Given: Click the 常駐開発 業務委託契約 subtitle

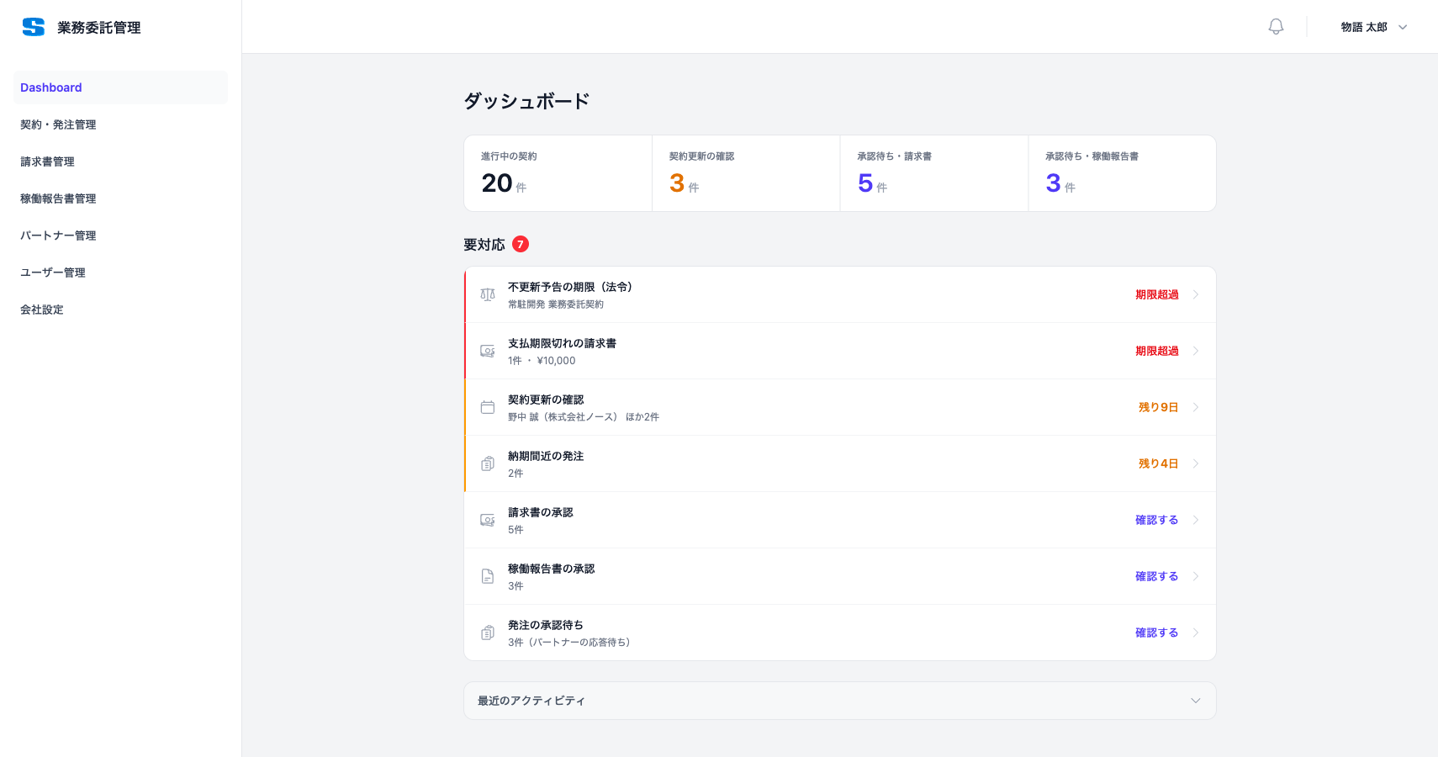Looking at the screenshot, I should pos(556,304).
